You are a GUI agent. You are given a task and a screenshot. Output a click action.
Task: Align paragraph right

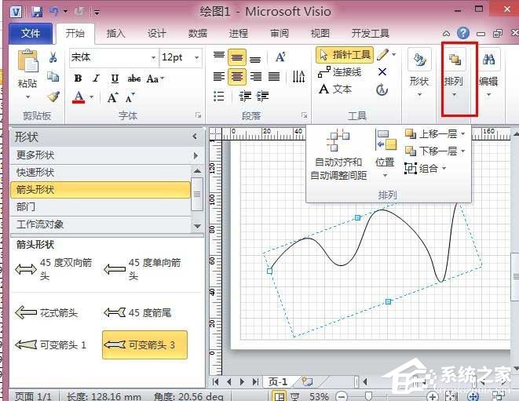click(x=255, y=76)
